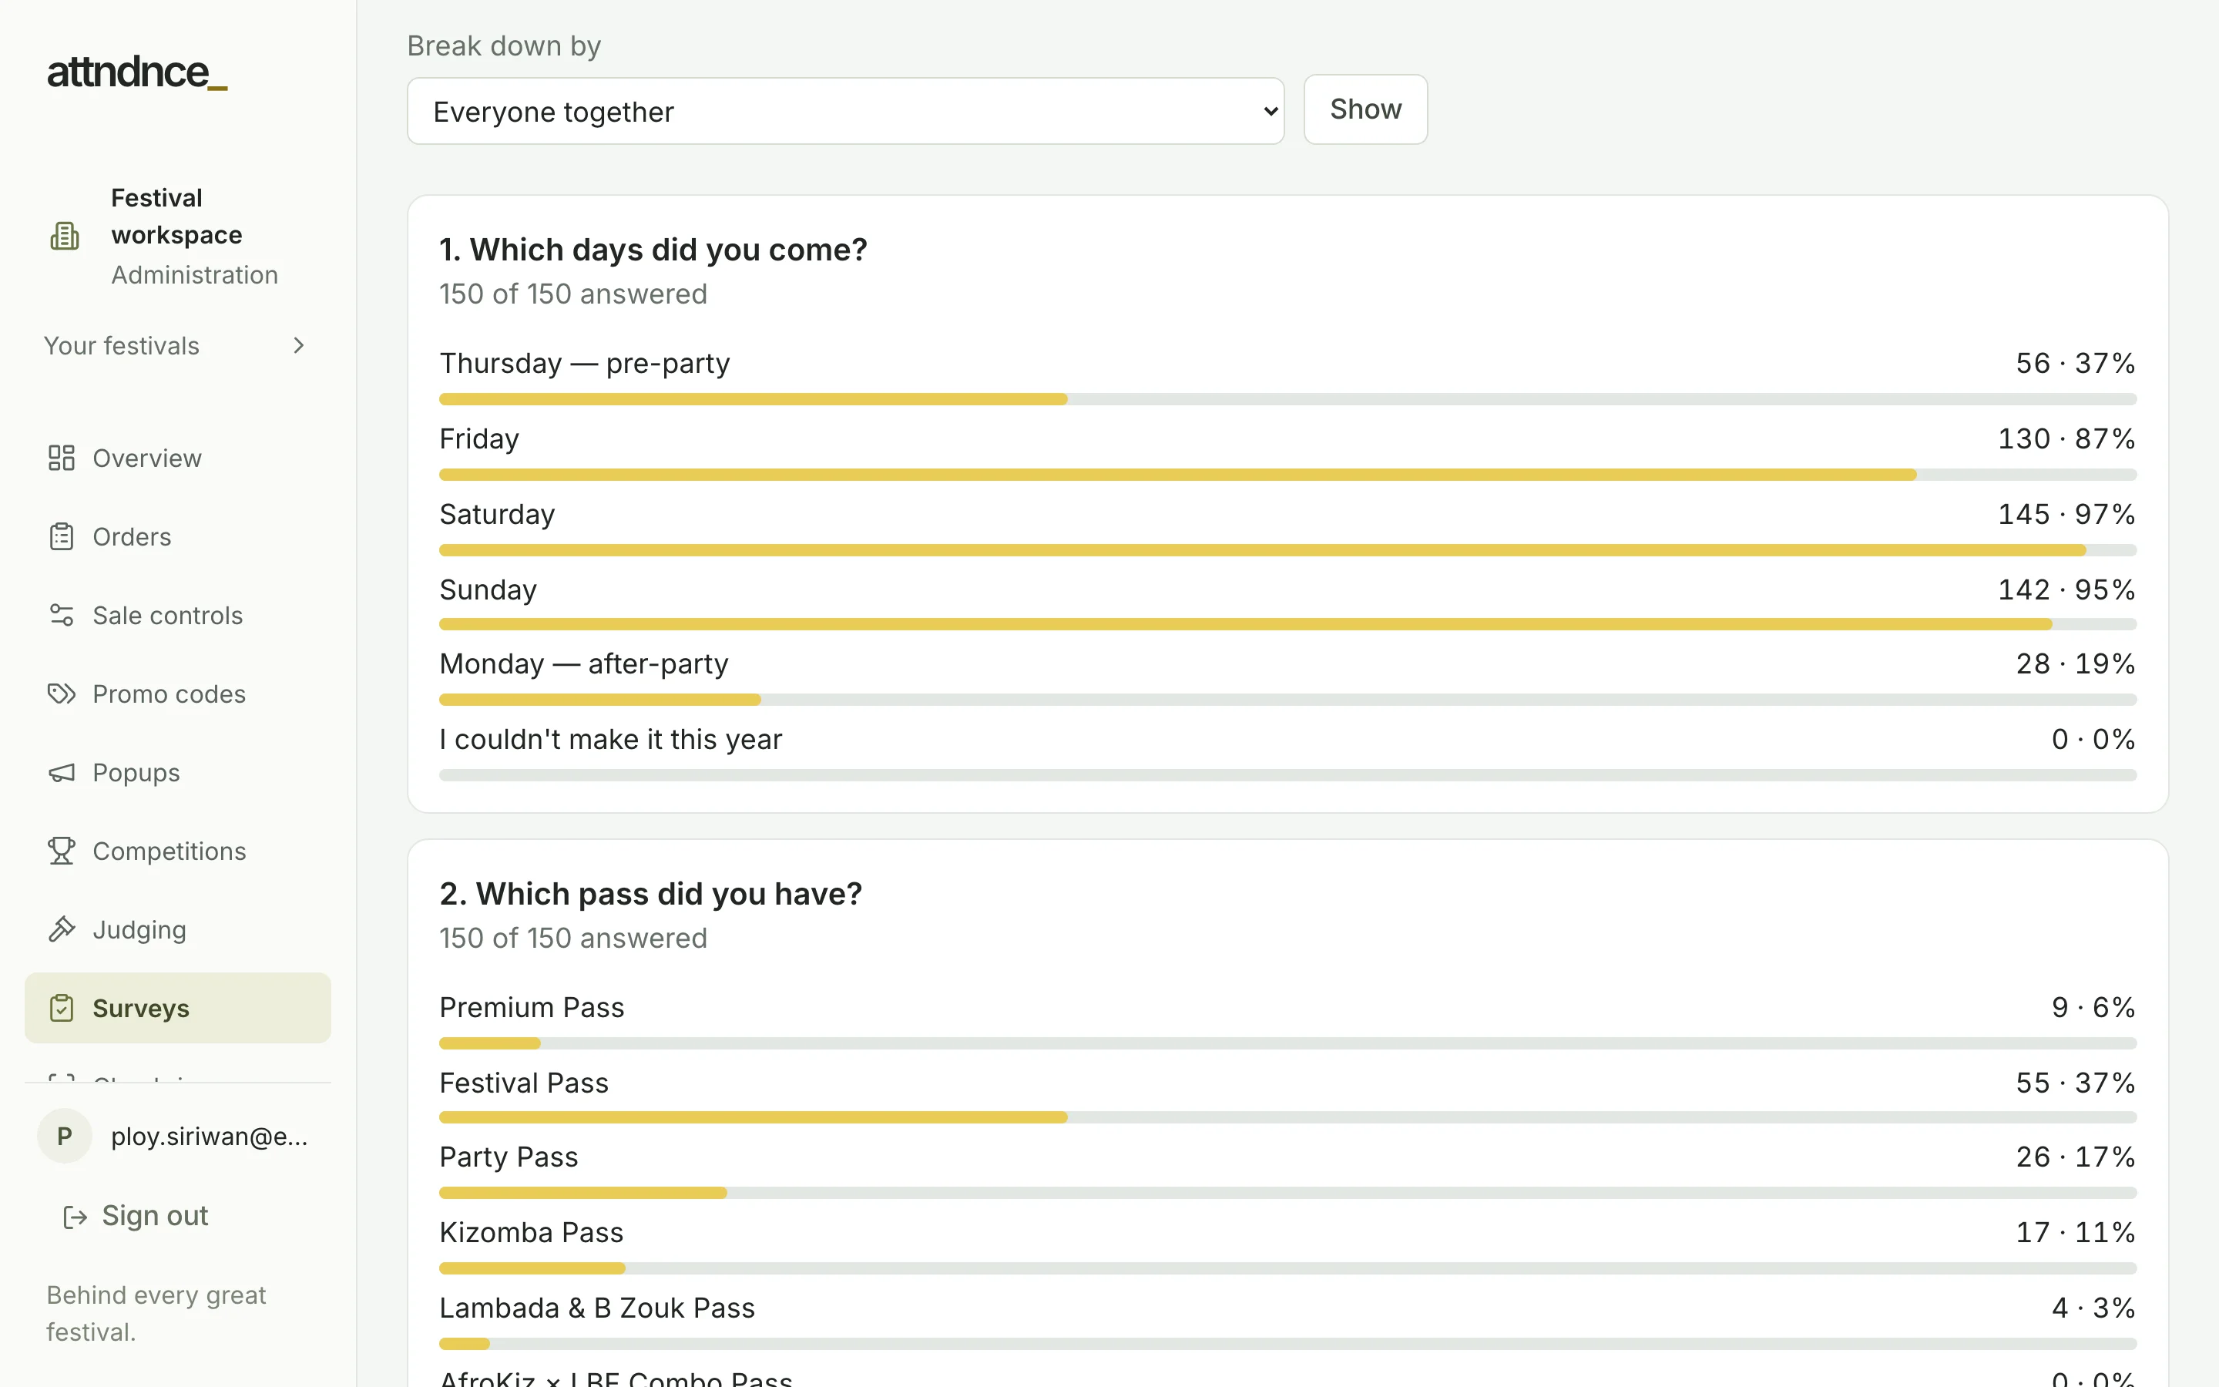Click the ploy.siriwan account email

coord(209,1137)
